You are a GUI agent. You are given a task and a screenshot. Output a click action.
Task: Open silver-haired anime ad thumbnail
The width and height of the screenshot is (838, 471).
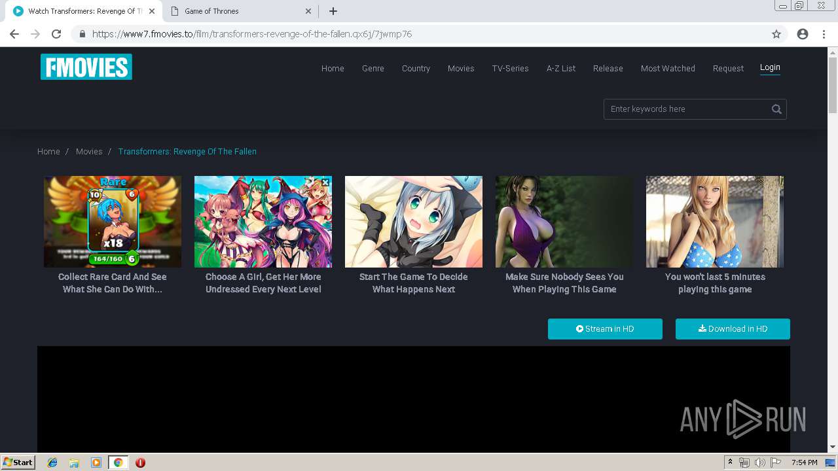(414, 222)
